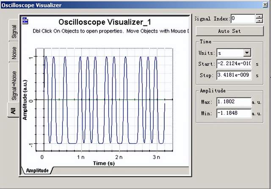This screenshot has height=189, width=271.
Task: Click the Dbl Click On Objects hint text
Action: pos(111,31)
